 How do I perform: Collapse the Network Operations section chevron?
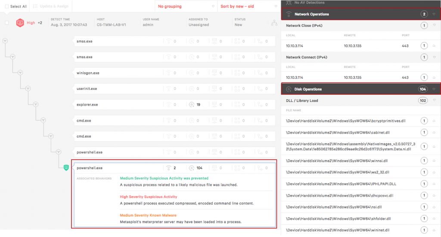click(434, 14)
